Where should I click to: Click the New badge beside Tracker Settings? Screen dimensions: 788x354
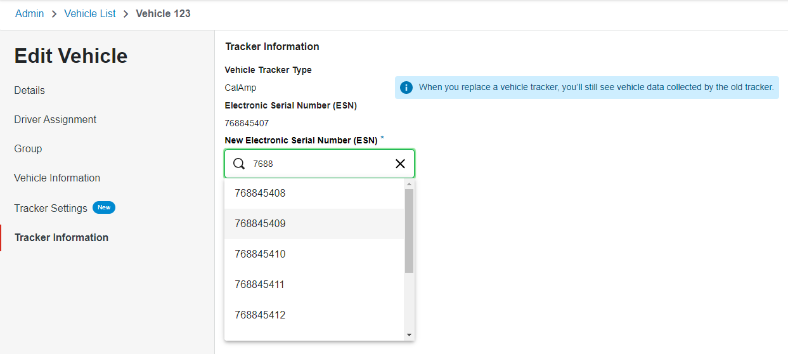click(104, 207)
